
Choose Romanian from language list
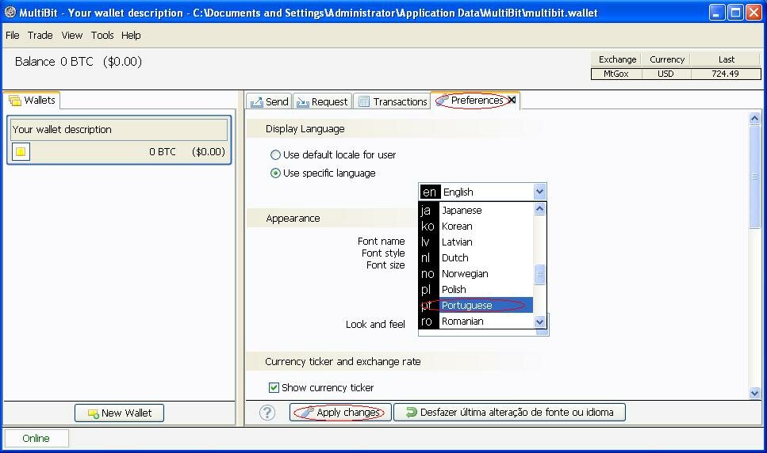click(x=476, y=322)
